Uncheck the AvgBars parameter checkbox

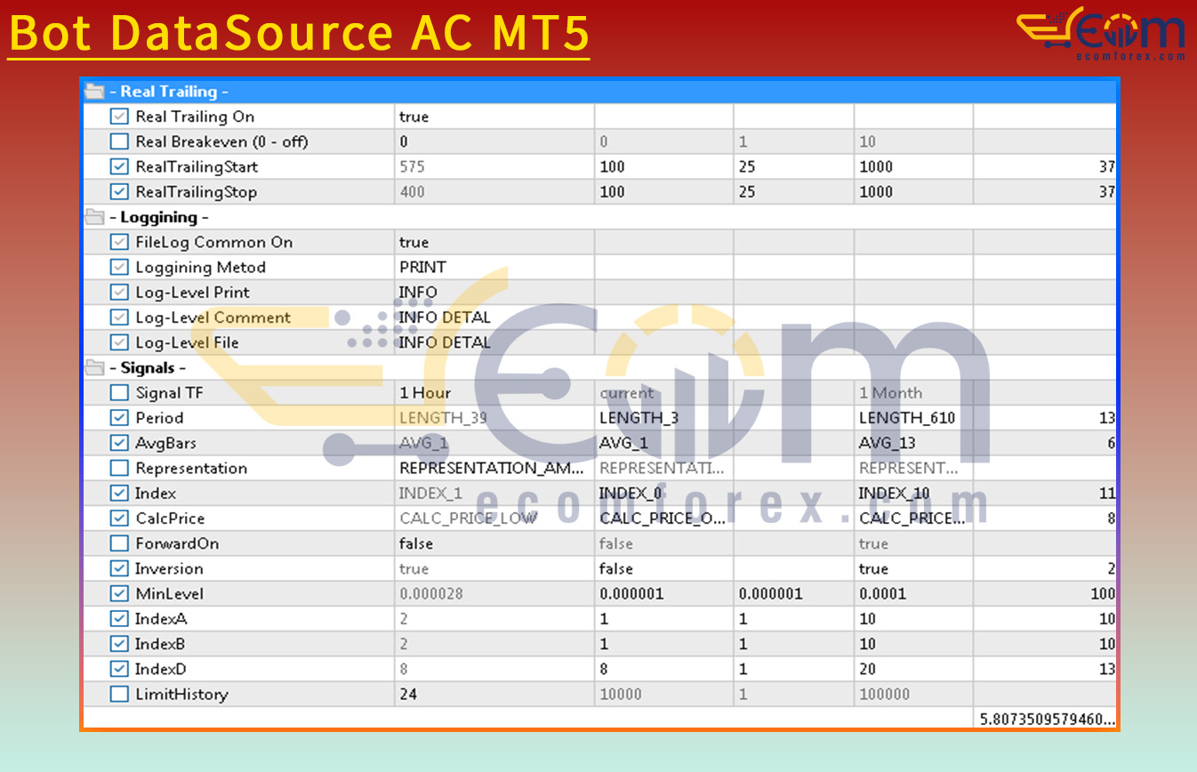coord(119,443)
